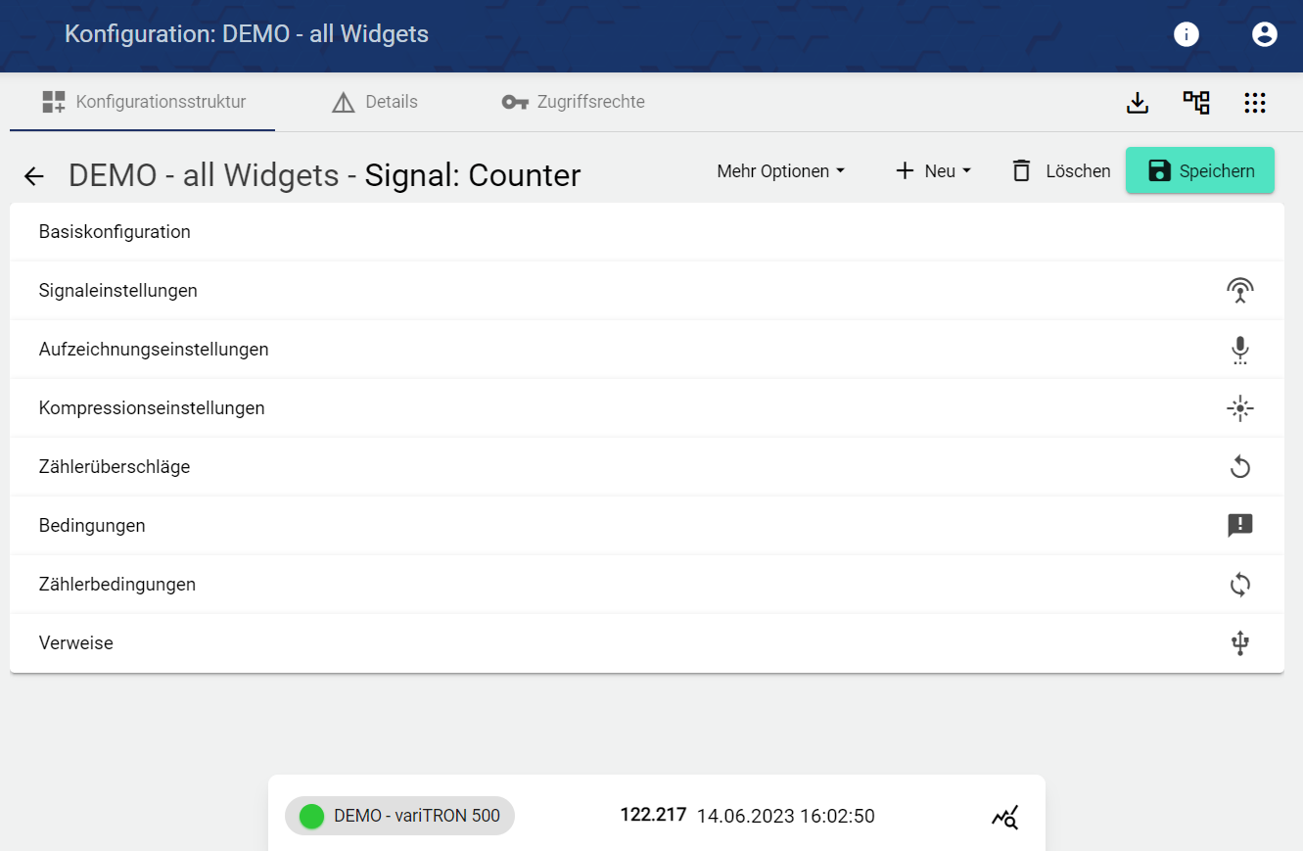
Task: Expand the Zählerüberschläge section
Action: pyautogui.click(x=115, y=467)
